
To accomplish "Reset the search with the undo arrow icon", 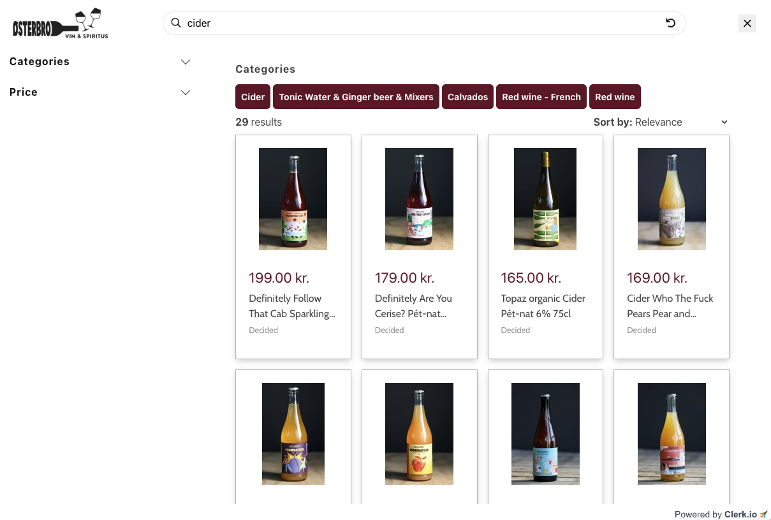I will tap(670, 23).
